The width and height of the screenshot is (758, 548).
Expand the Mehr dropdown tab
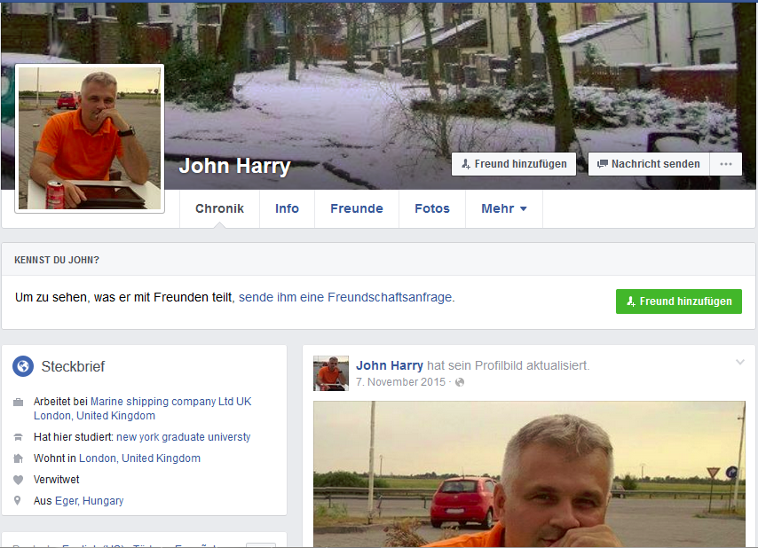click(x=504, y=208)
